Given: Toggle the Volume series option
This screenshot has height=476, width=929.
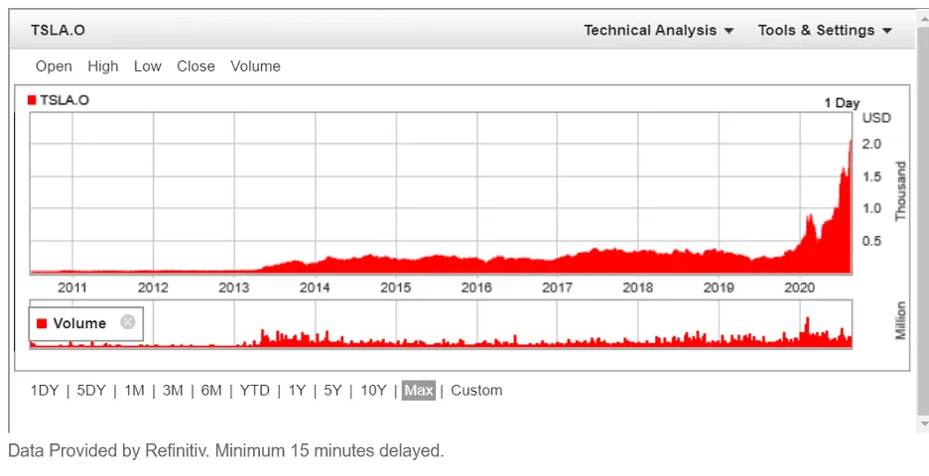Looking at the screenshot, I should [255, 66].
